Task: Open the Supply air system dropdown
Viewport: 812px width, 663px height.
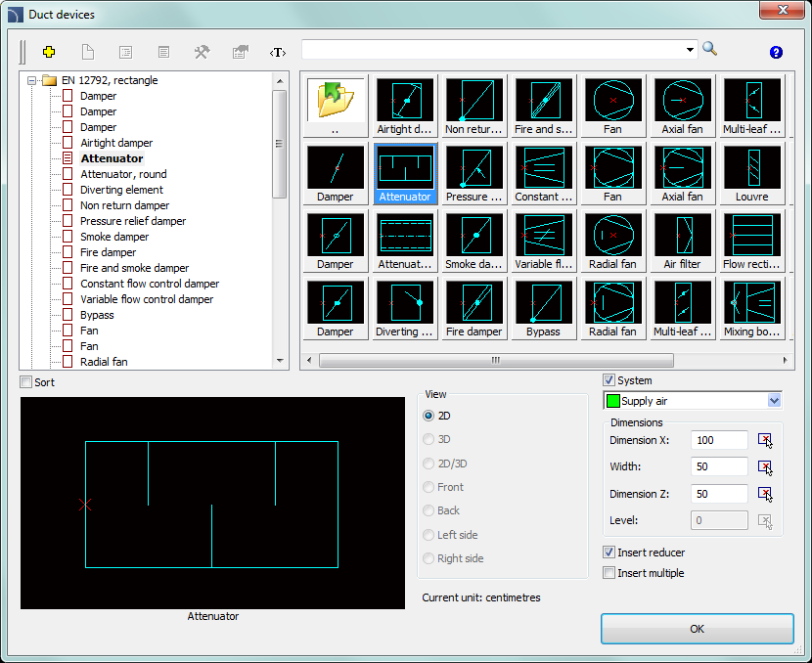Action: (x=775, y=401)
